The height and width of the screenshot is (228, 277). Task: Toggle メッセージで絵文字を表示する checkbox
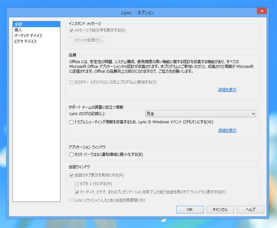(72, 30)
